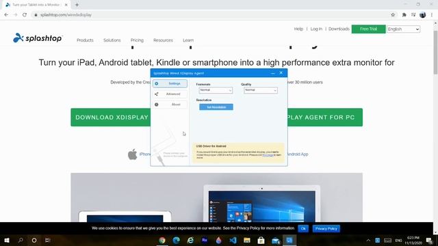
Task: Open the droplet app icon on taskbar
Action: [219, 240]
